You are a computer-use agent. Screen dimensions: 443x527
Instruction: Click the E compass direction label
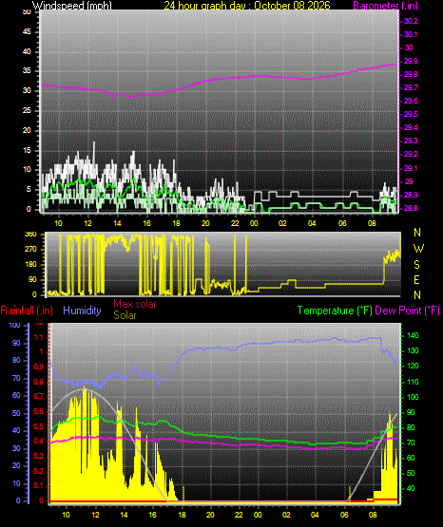(416, 279)
